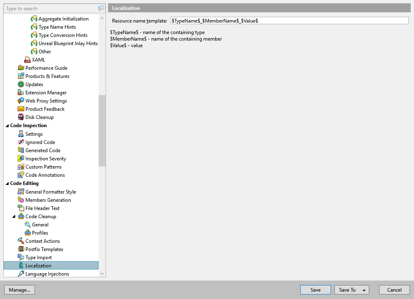This screenshot has height=299, width=414.
Task: Open the Performance Guide page icon
Action: coord(21,68)
